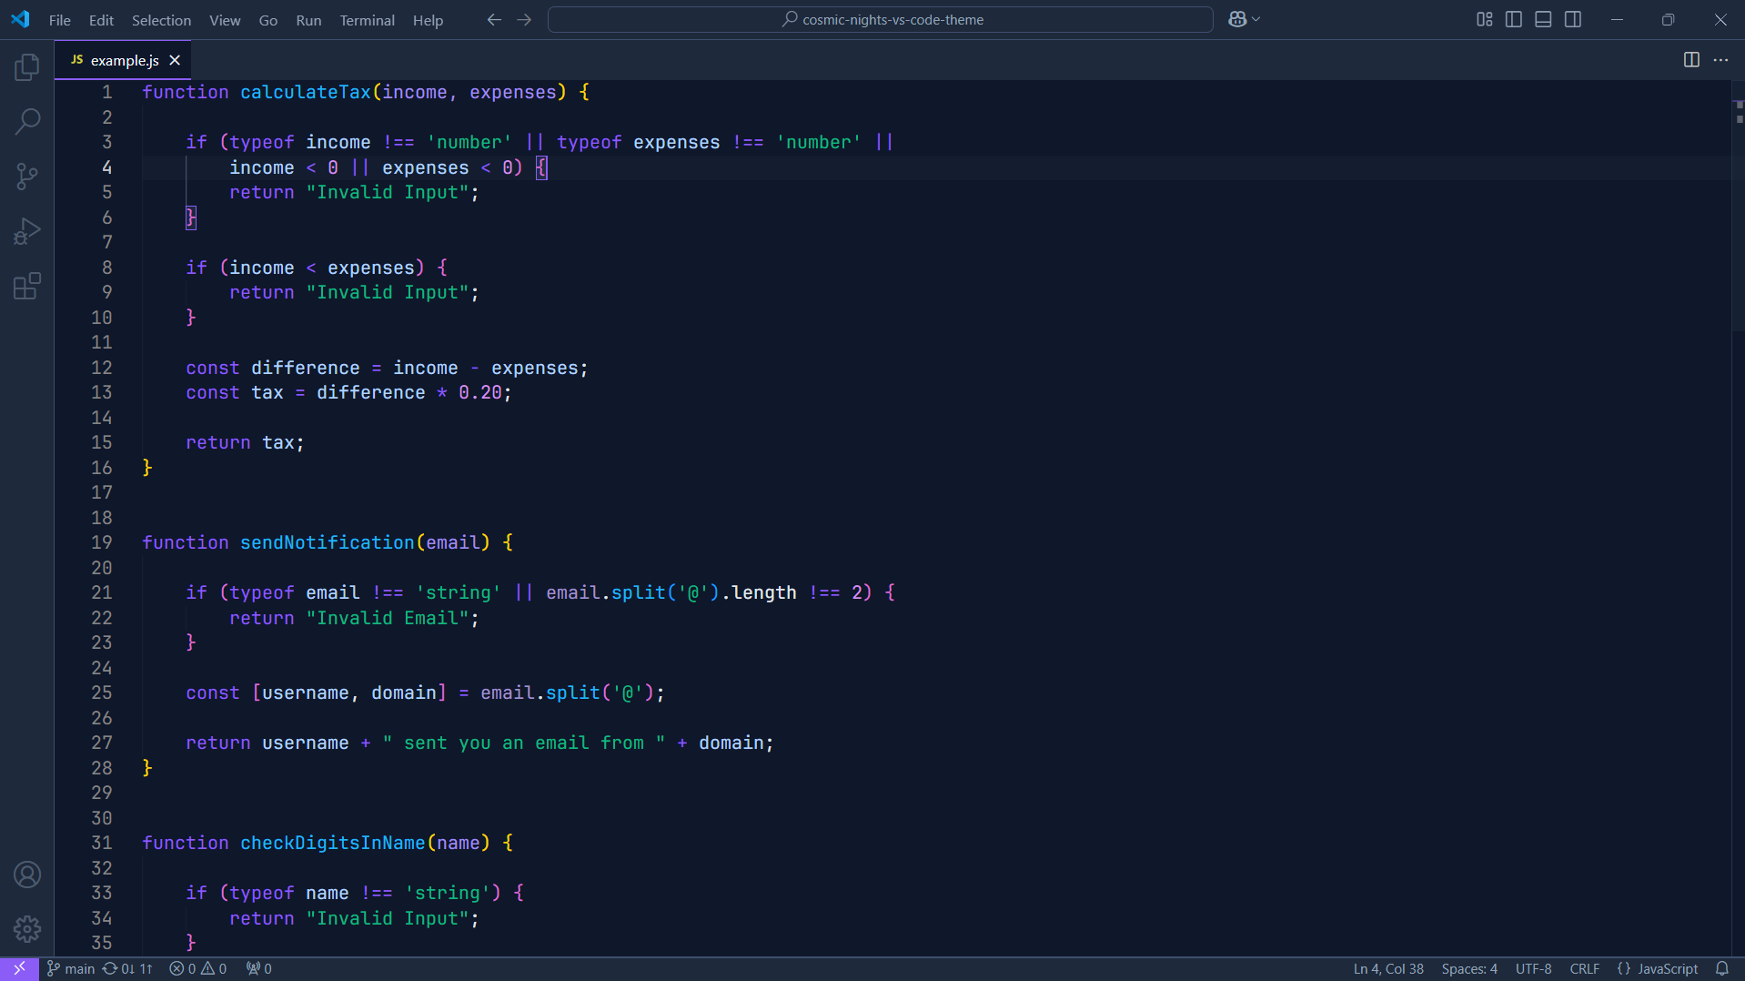The width and height of the screenshot is (1745, 981).
Task: Click 0.20 tax rate value
Action: pos(480,392)
